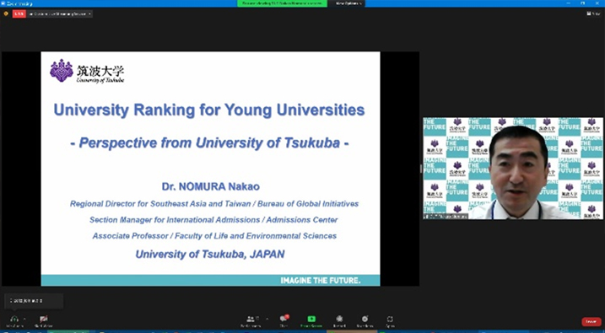
Task: Click the speaker name label on video
Action: [446, 216]
